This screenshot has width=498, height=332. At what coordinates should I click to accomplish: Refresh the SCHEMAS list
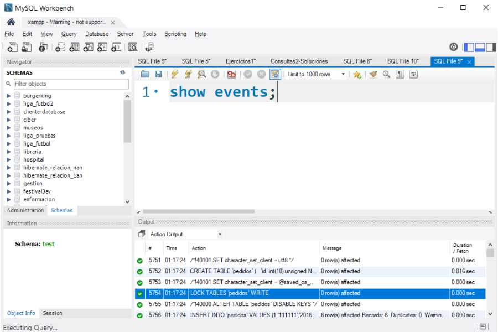122,72
